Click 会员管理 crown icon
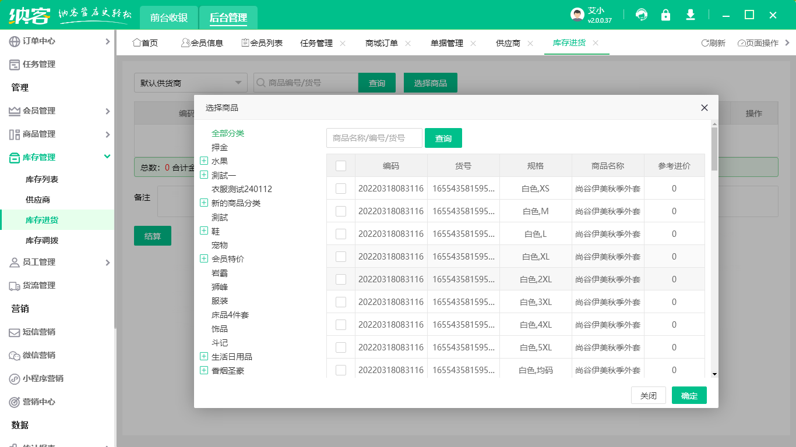Viewport: 796px width, 447px height. pyautogui.click(x=15, y=111)
